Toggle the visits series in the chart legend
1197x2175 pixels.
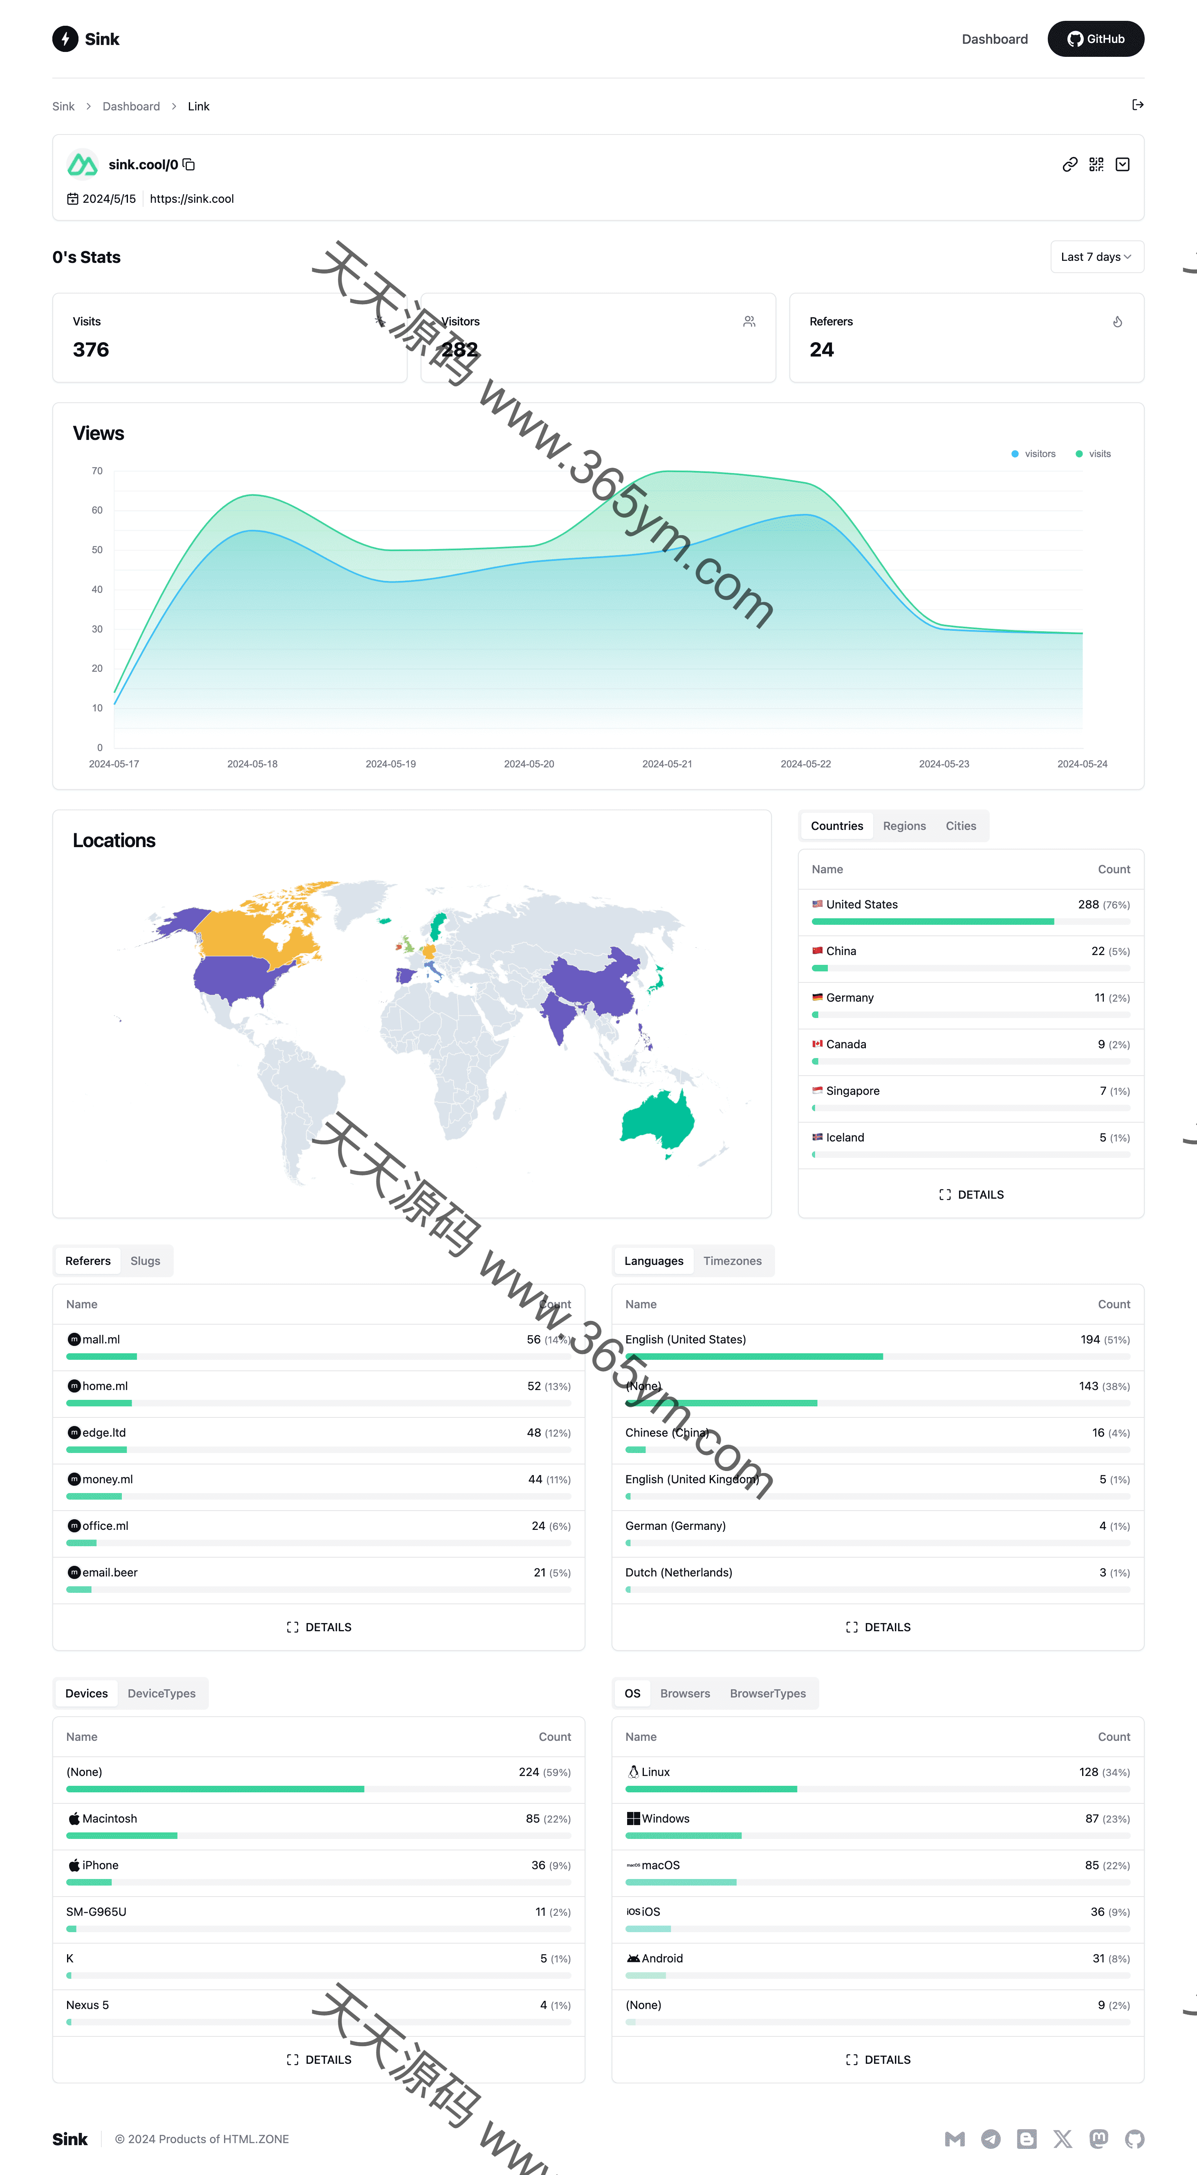tap(1093, 454)
